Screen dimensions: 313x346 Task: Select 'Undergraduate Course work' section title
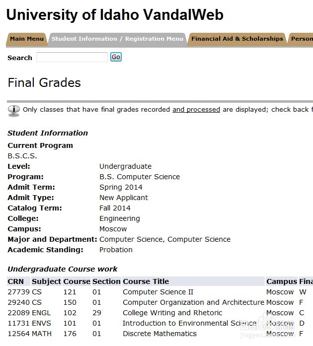(63, 269)
